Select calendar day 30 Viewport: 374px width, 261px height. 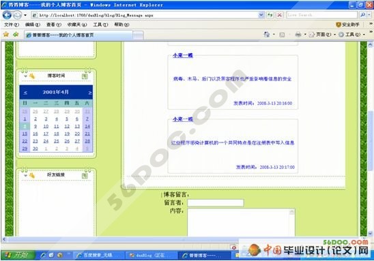pyautogui.click(x=35, y=149)
